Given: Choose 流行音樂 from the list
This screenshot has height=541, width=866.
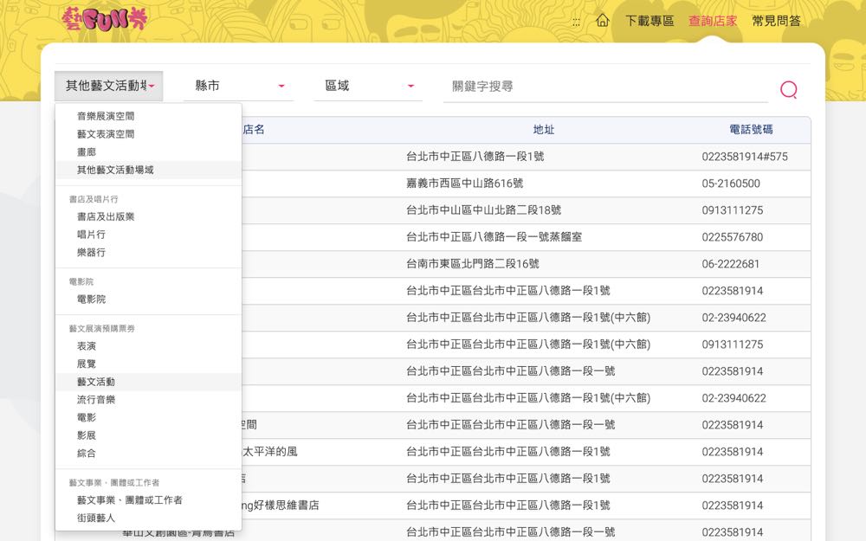Looking at the screenshot, I should point(96,400).
